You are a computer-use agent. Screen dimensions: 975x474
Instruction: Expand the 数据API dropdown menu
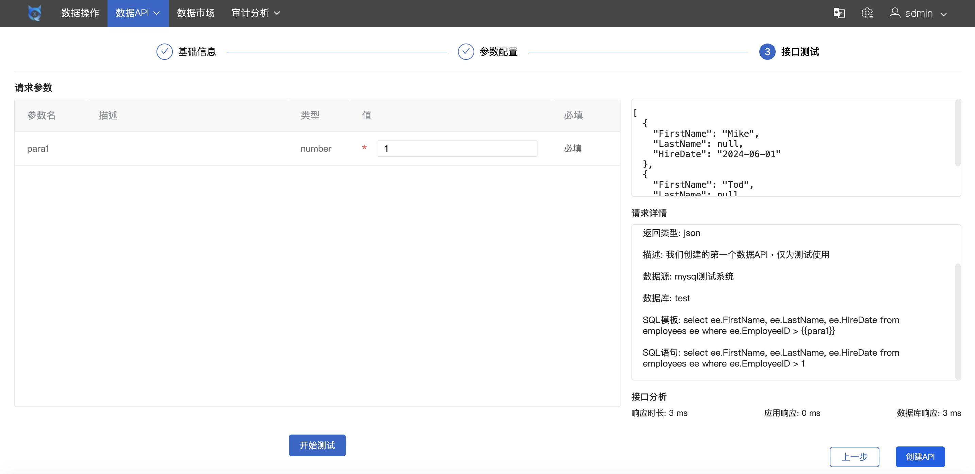[x=138, y=13]
